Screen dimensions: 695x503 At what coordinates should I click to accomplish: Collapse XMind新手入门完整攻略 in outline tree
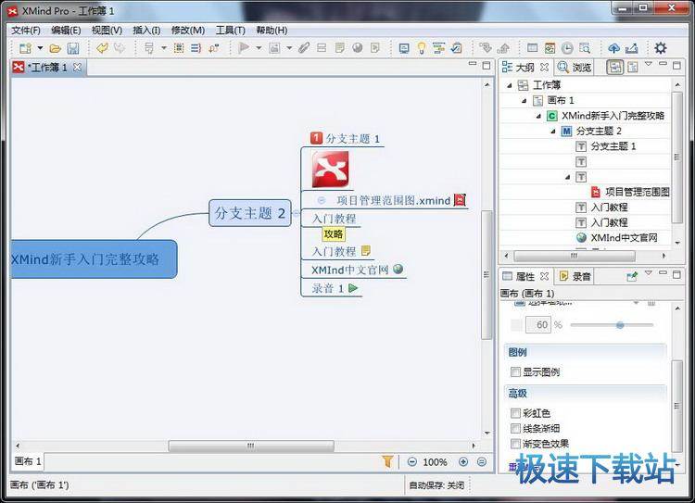pos(538,116)
